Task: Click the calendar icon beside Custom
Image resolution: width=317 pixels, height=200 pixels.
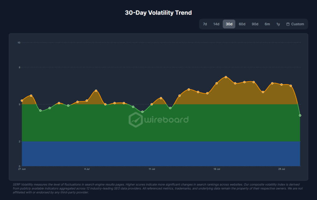Action: tap(288, 24)
